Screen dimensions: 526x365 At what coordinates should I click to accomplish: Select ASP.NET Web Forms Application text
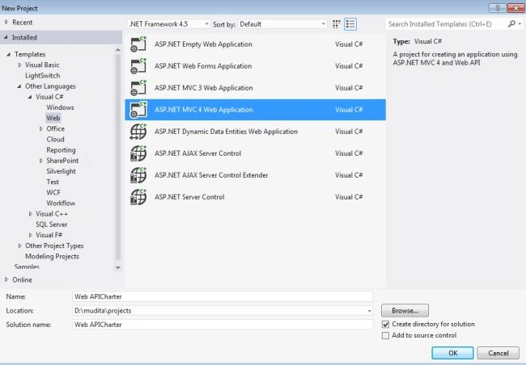click(x=203, y=66)
